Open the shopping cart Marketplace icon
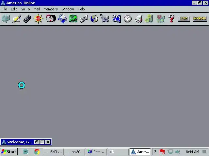The image size is (209, 156). tap(104, 19)
